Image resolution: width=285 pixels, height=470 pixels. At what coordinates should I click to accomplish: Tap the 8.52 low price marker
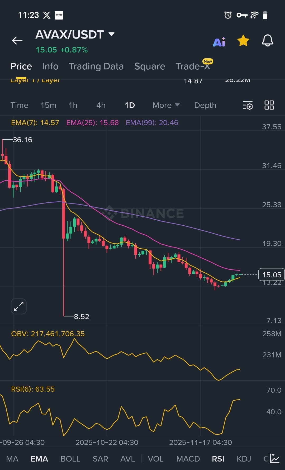(82, 316)
